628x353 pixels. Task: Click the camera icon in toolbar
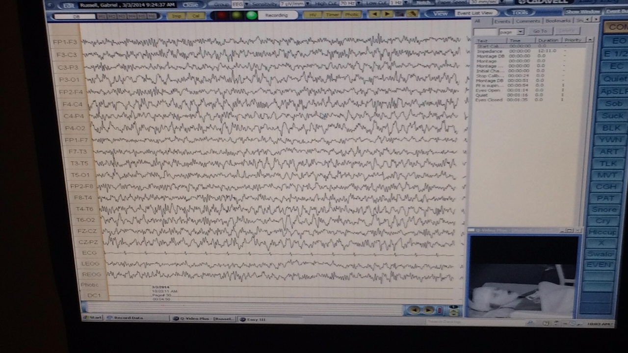point(400,14)
